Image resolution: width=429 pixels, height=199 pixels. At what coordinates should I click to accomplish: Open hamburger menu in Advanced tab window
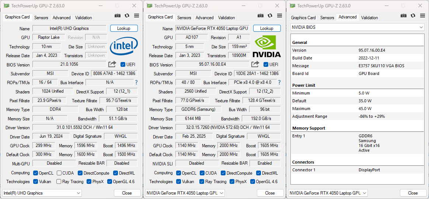coord(422,16)
